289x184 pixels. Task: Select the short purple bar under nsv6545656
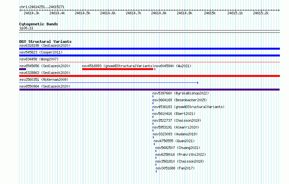click(22, 69)
